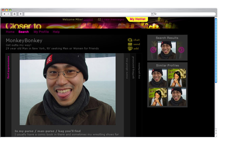Click the 'Get outta my way!' tagline
This screenshot has height=142, width=242.
(x=19, y=45)
